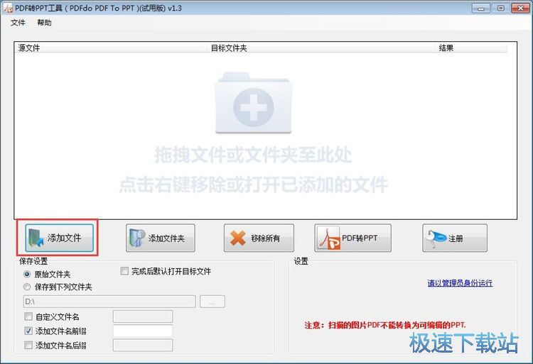Screen dimensions: 533x364
Task: Click the 结果 column header
Action: pyautogui.click(x=471, y=48)
